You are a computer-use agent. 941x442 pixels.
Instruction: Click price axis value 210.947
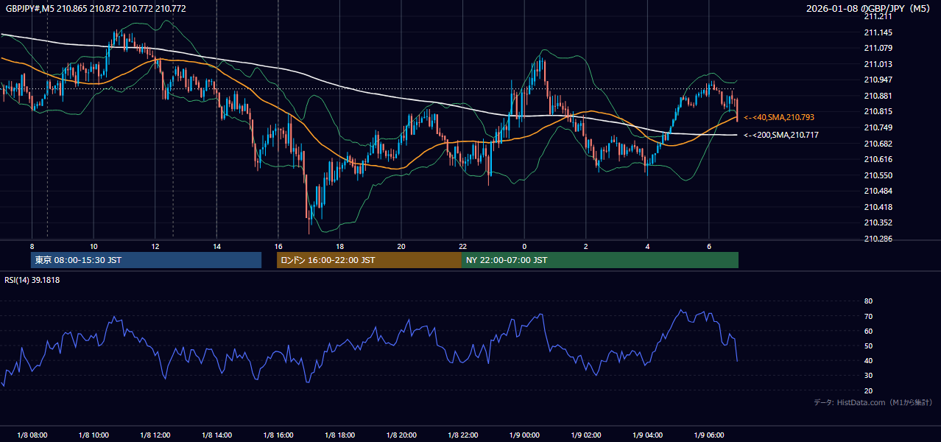(878, 80)
